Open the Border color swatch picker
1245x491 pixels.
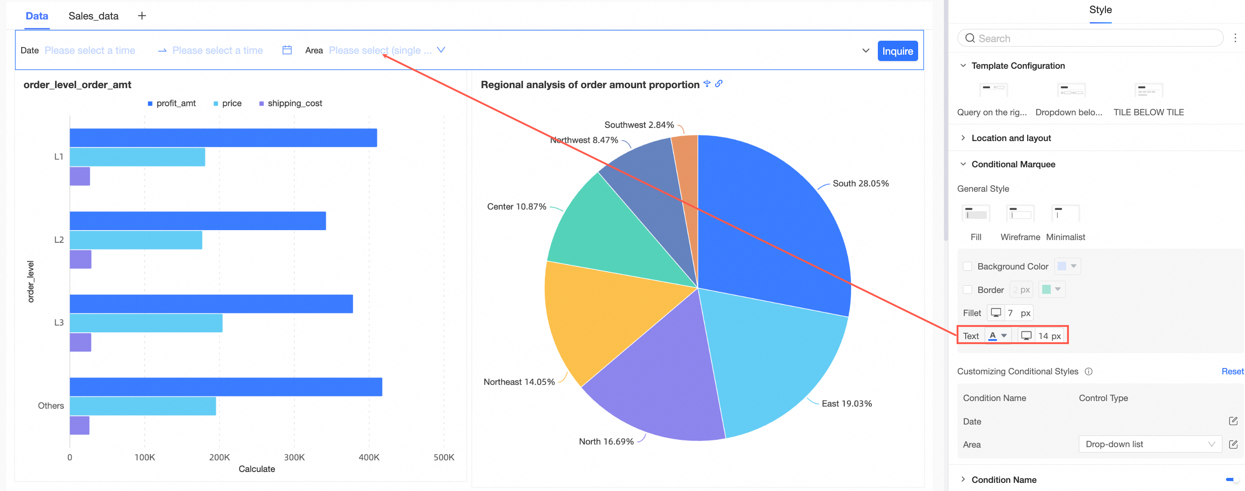pyautogui.click(x=1051, y=290)
